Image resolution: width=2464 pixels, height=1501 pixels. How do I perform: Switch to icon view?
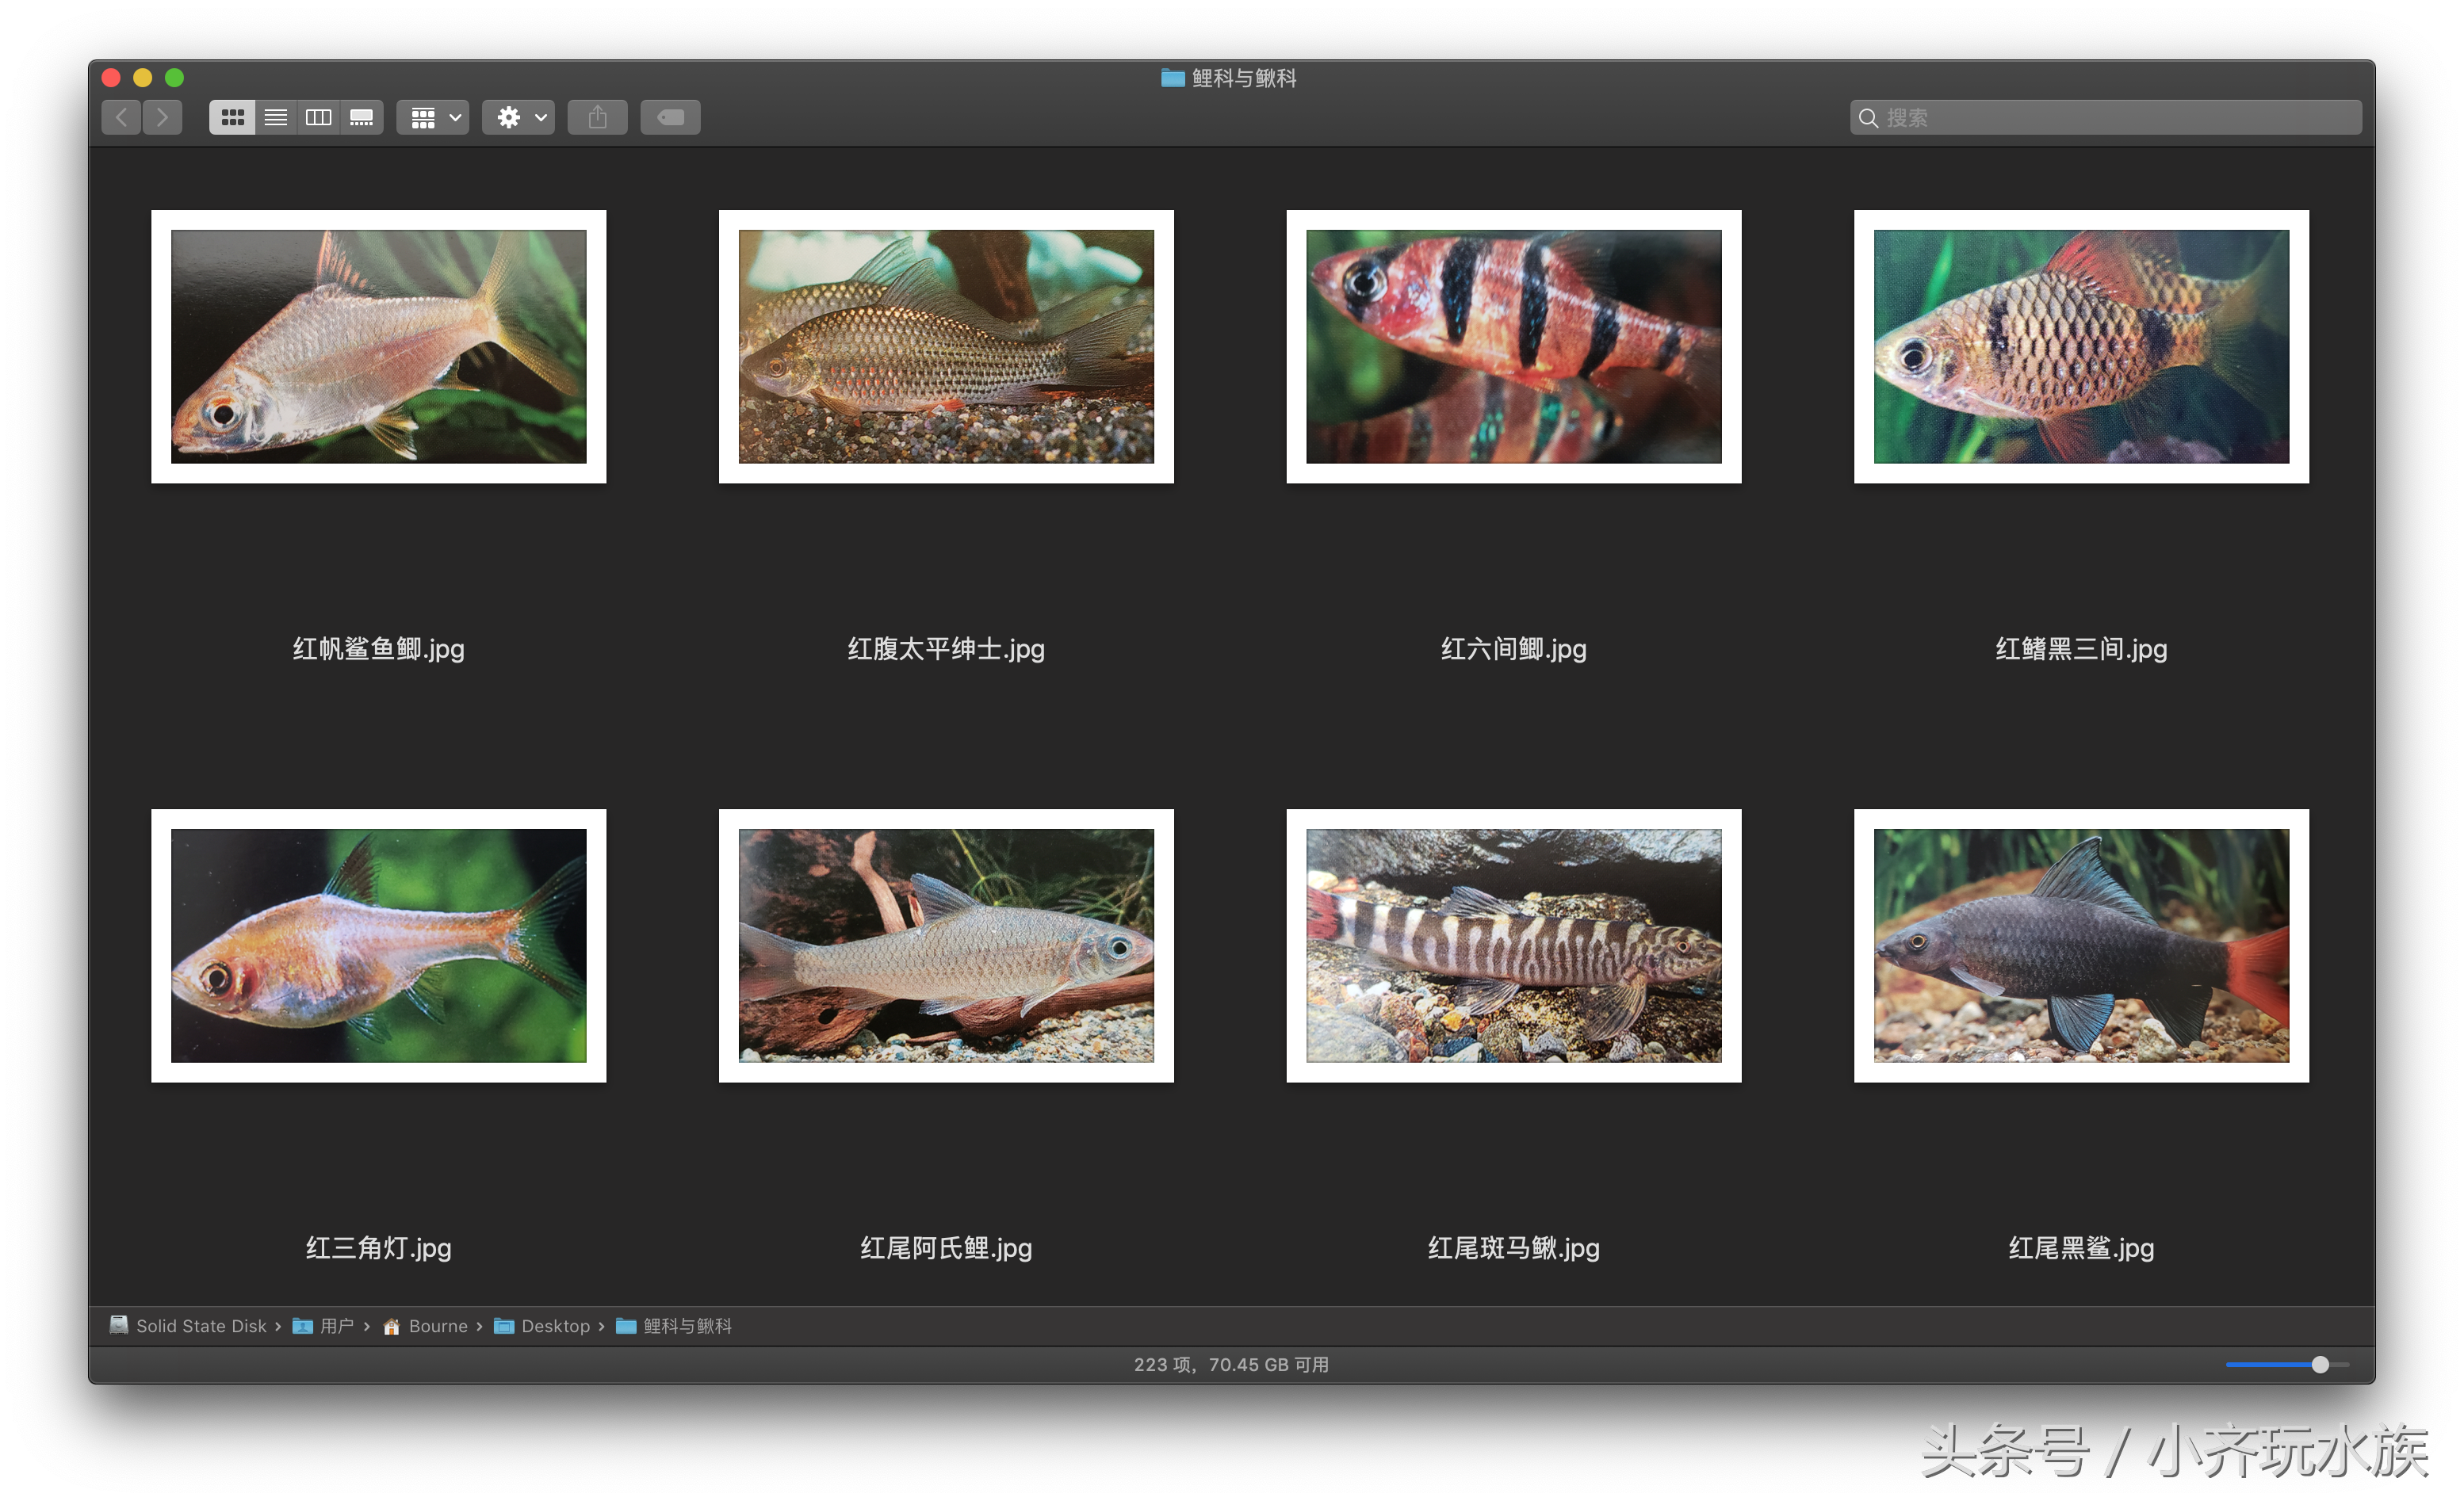[x=232, y=118]
